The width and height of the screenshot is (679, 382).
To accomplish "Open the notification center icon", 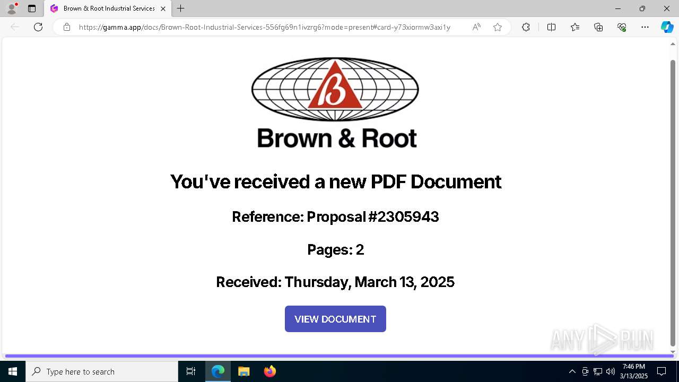I will [661, 371].
